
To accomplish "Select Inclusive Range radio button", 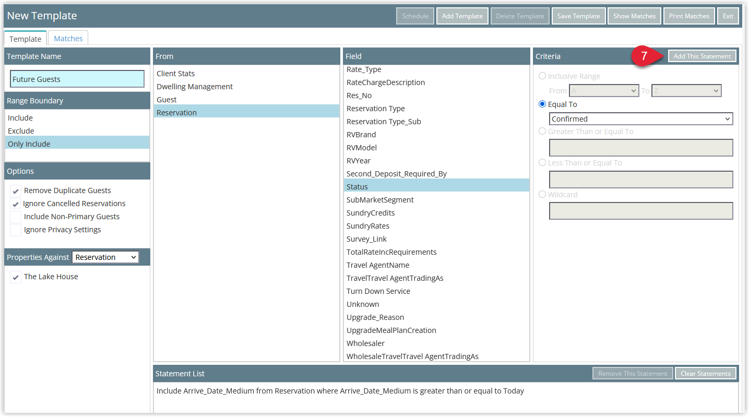I will pyautogui.click(x=542, y=76).
